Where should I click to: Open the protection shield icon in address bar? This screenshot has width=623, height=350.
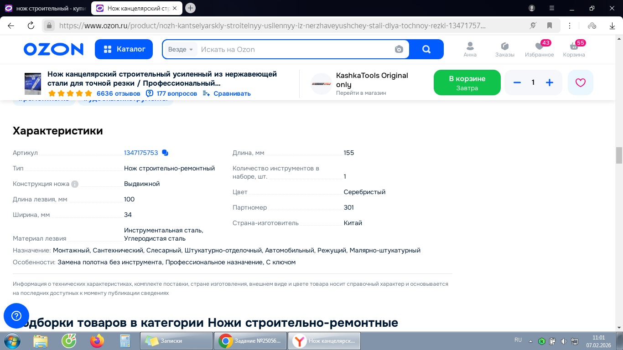click(x=534, y=26)
